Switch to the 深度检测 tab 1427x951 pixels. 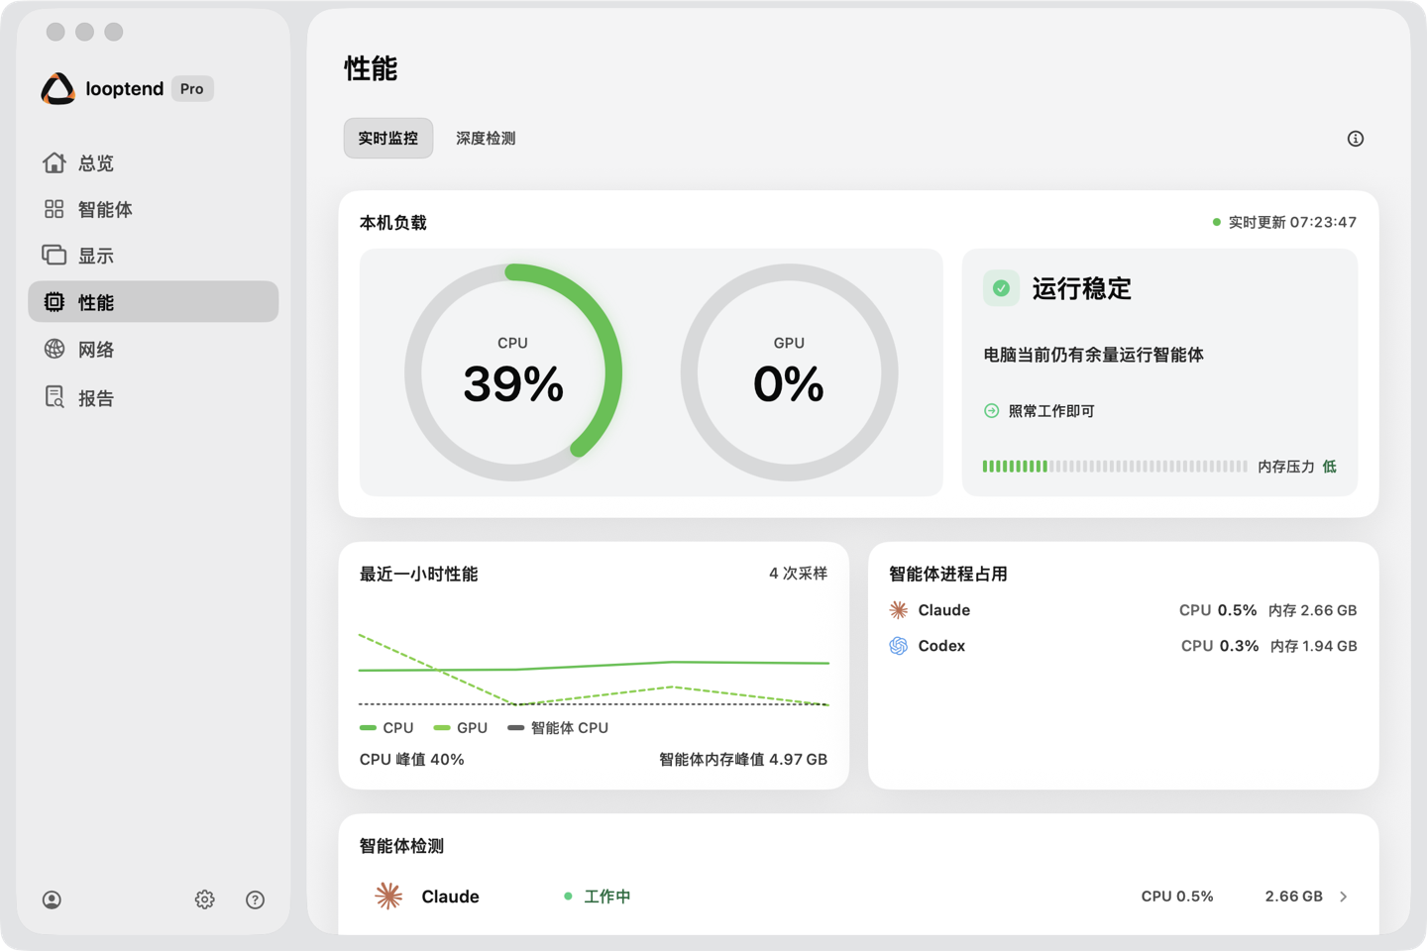(486, 139)
